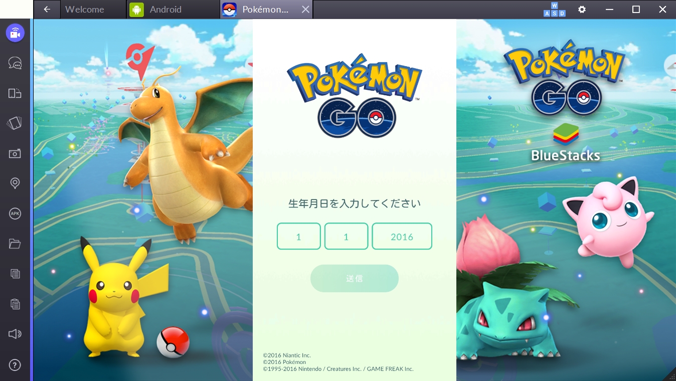Click the paste clipboard sidebar icon
This screenshot has height=381, width=676.
click(x=15, y=304)
